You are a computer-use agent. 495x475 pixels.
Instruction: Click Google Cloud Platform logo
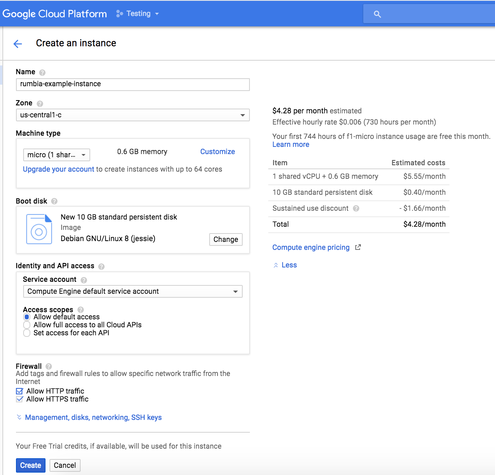[x=55, y=14]
